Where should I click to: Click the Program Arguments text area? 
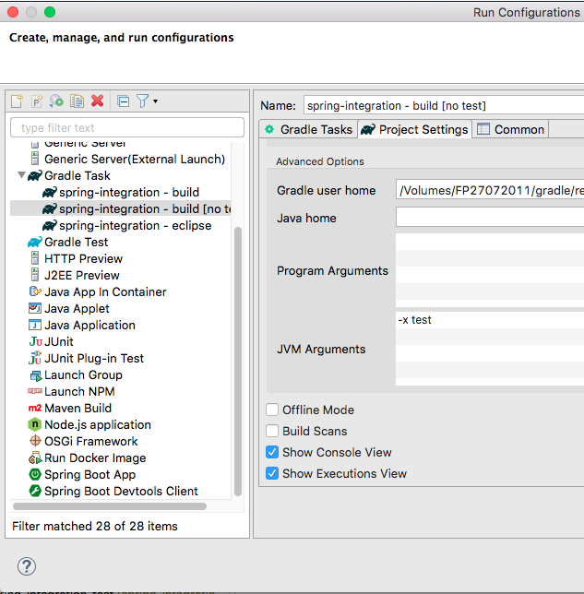tap(490, 270)
